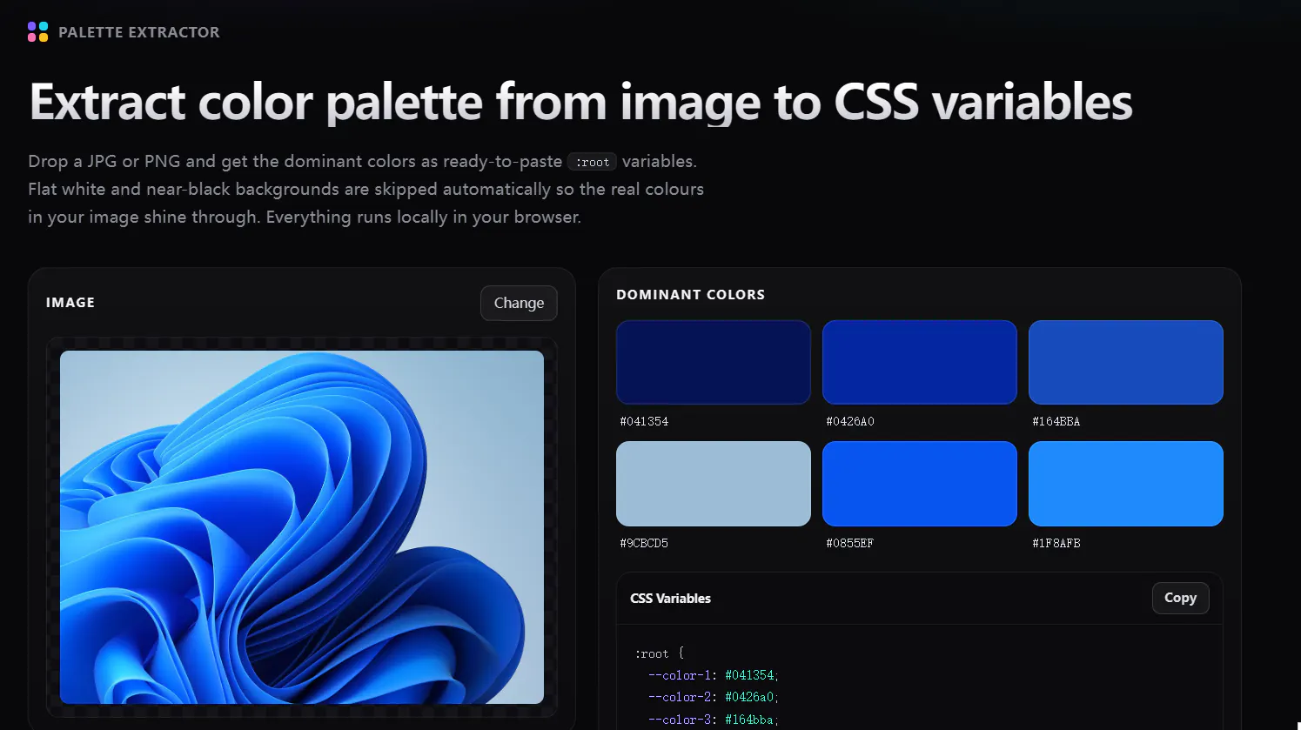Click the DOMINANT COLORS heading

coord(691,295)
